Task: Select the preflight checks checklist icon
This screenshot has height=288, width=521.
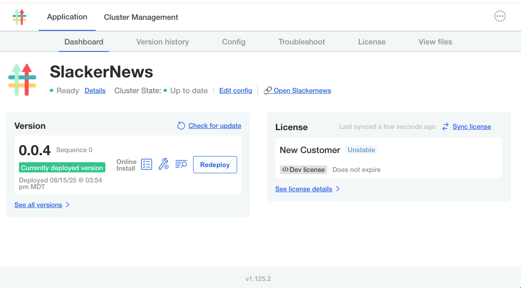Action: (x=146, y=164)
